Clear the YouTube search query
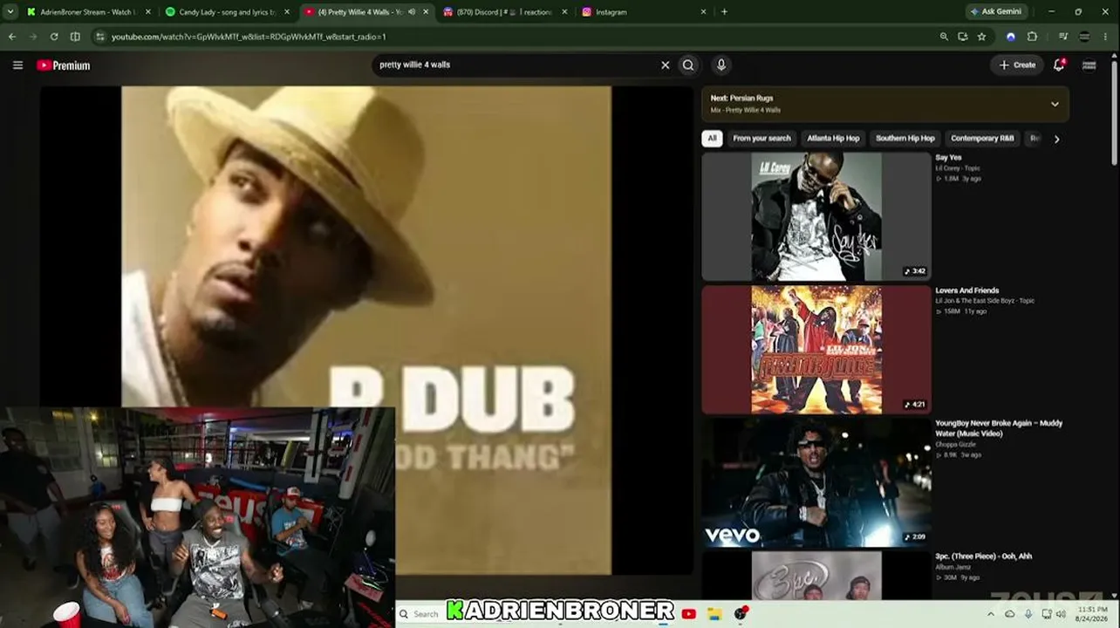The height and width of the screenshot is (628, 1120). [x=666, y=65]
